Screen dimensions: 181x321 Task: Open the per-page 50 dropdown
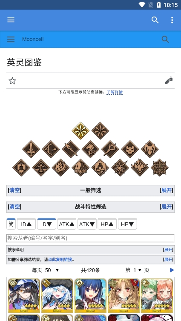click(52, 270)
